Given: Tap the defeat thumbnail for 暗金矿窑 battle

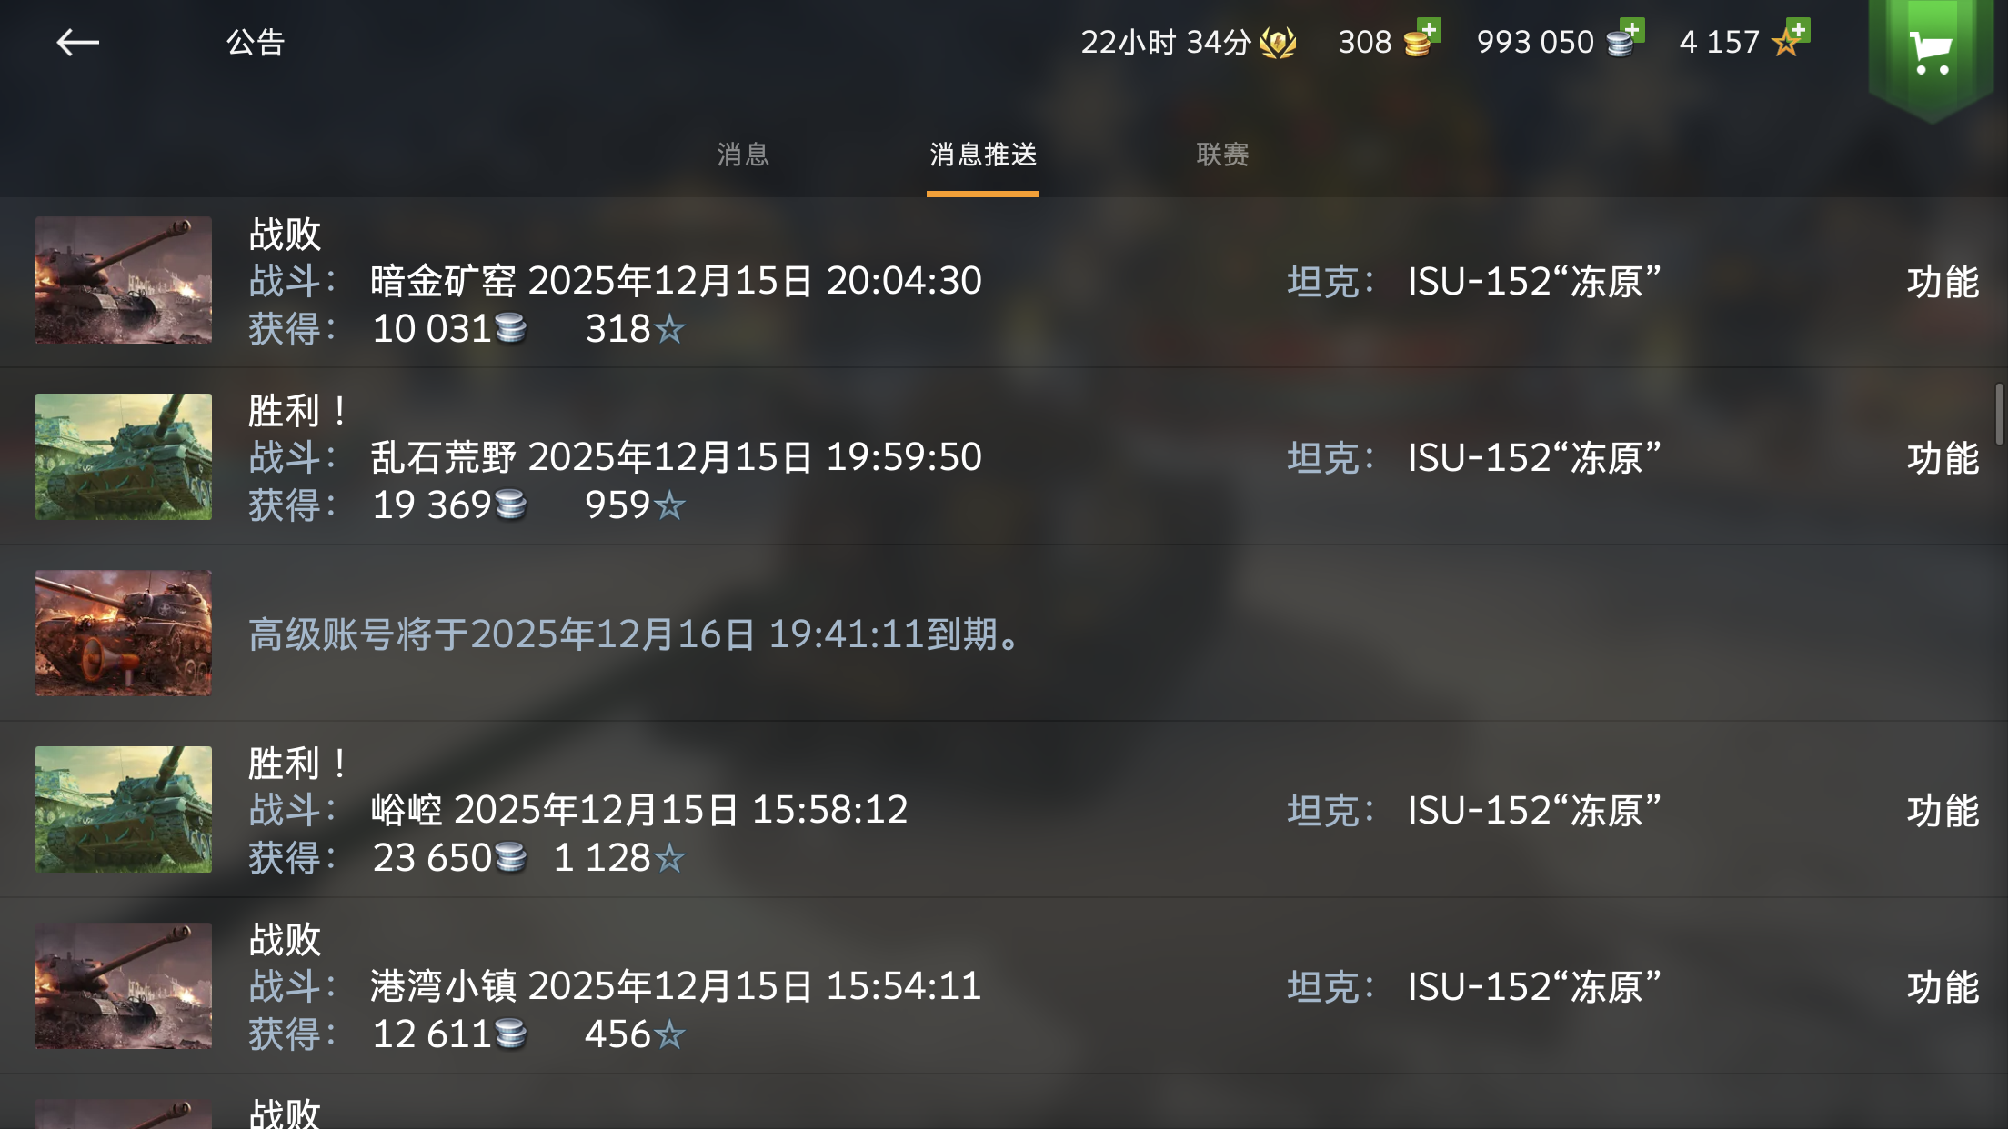Looking at the screenshot, I should [x=124, y=280].
